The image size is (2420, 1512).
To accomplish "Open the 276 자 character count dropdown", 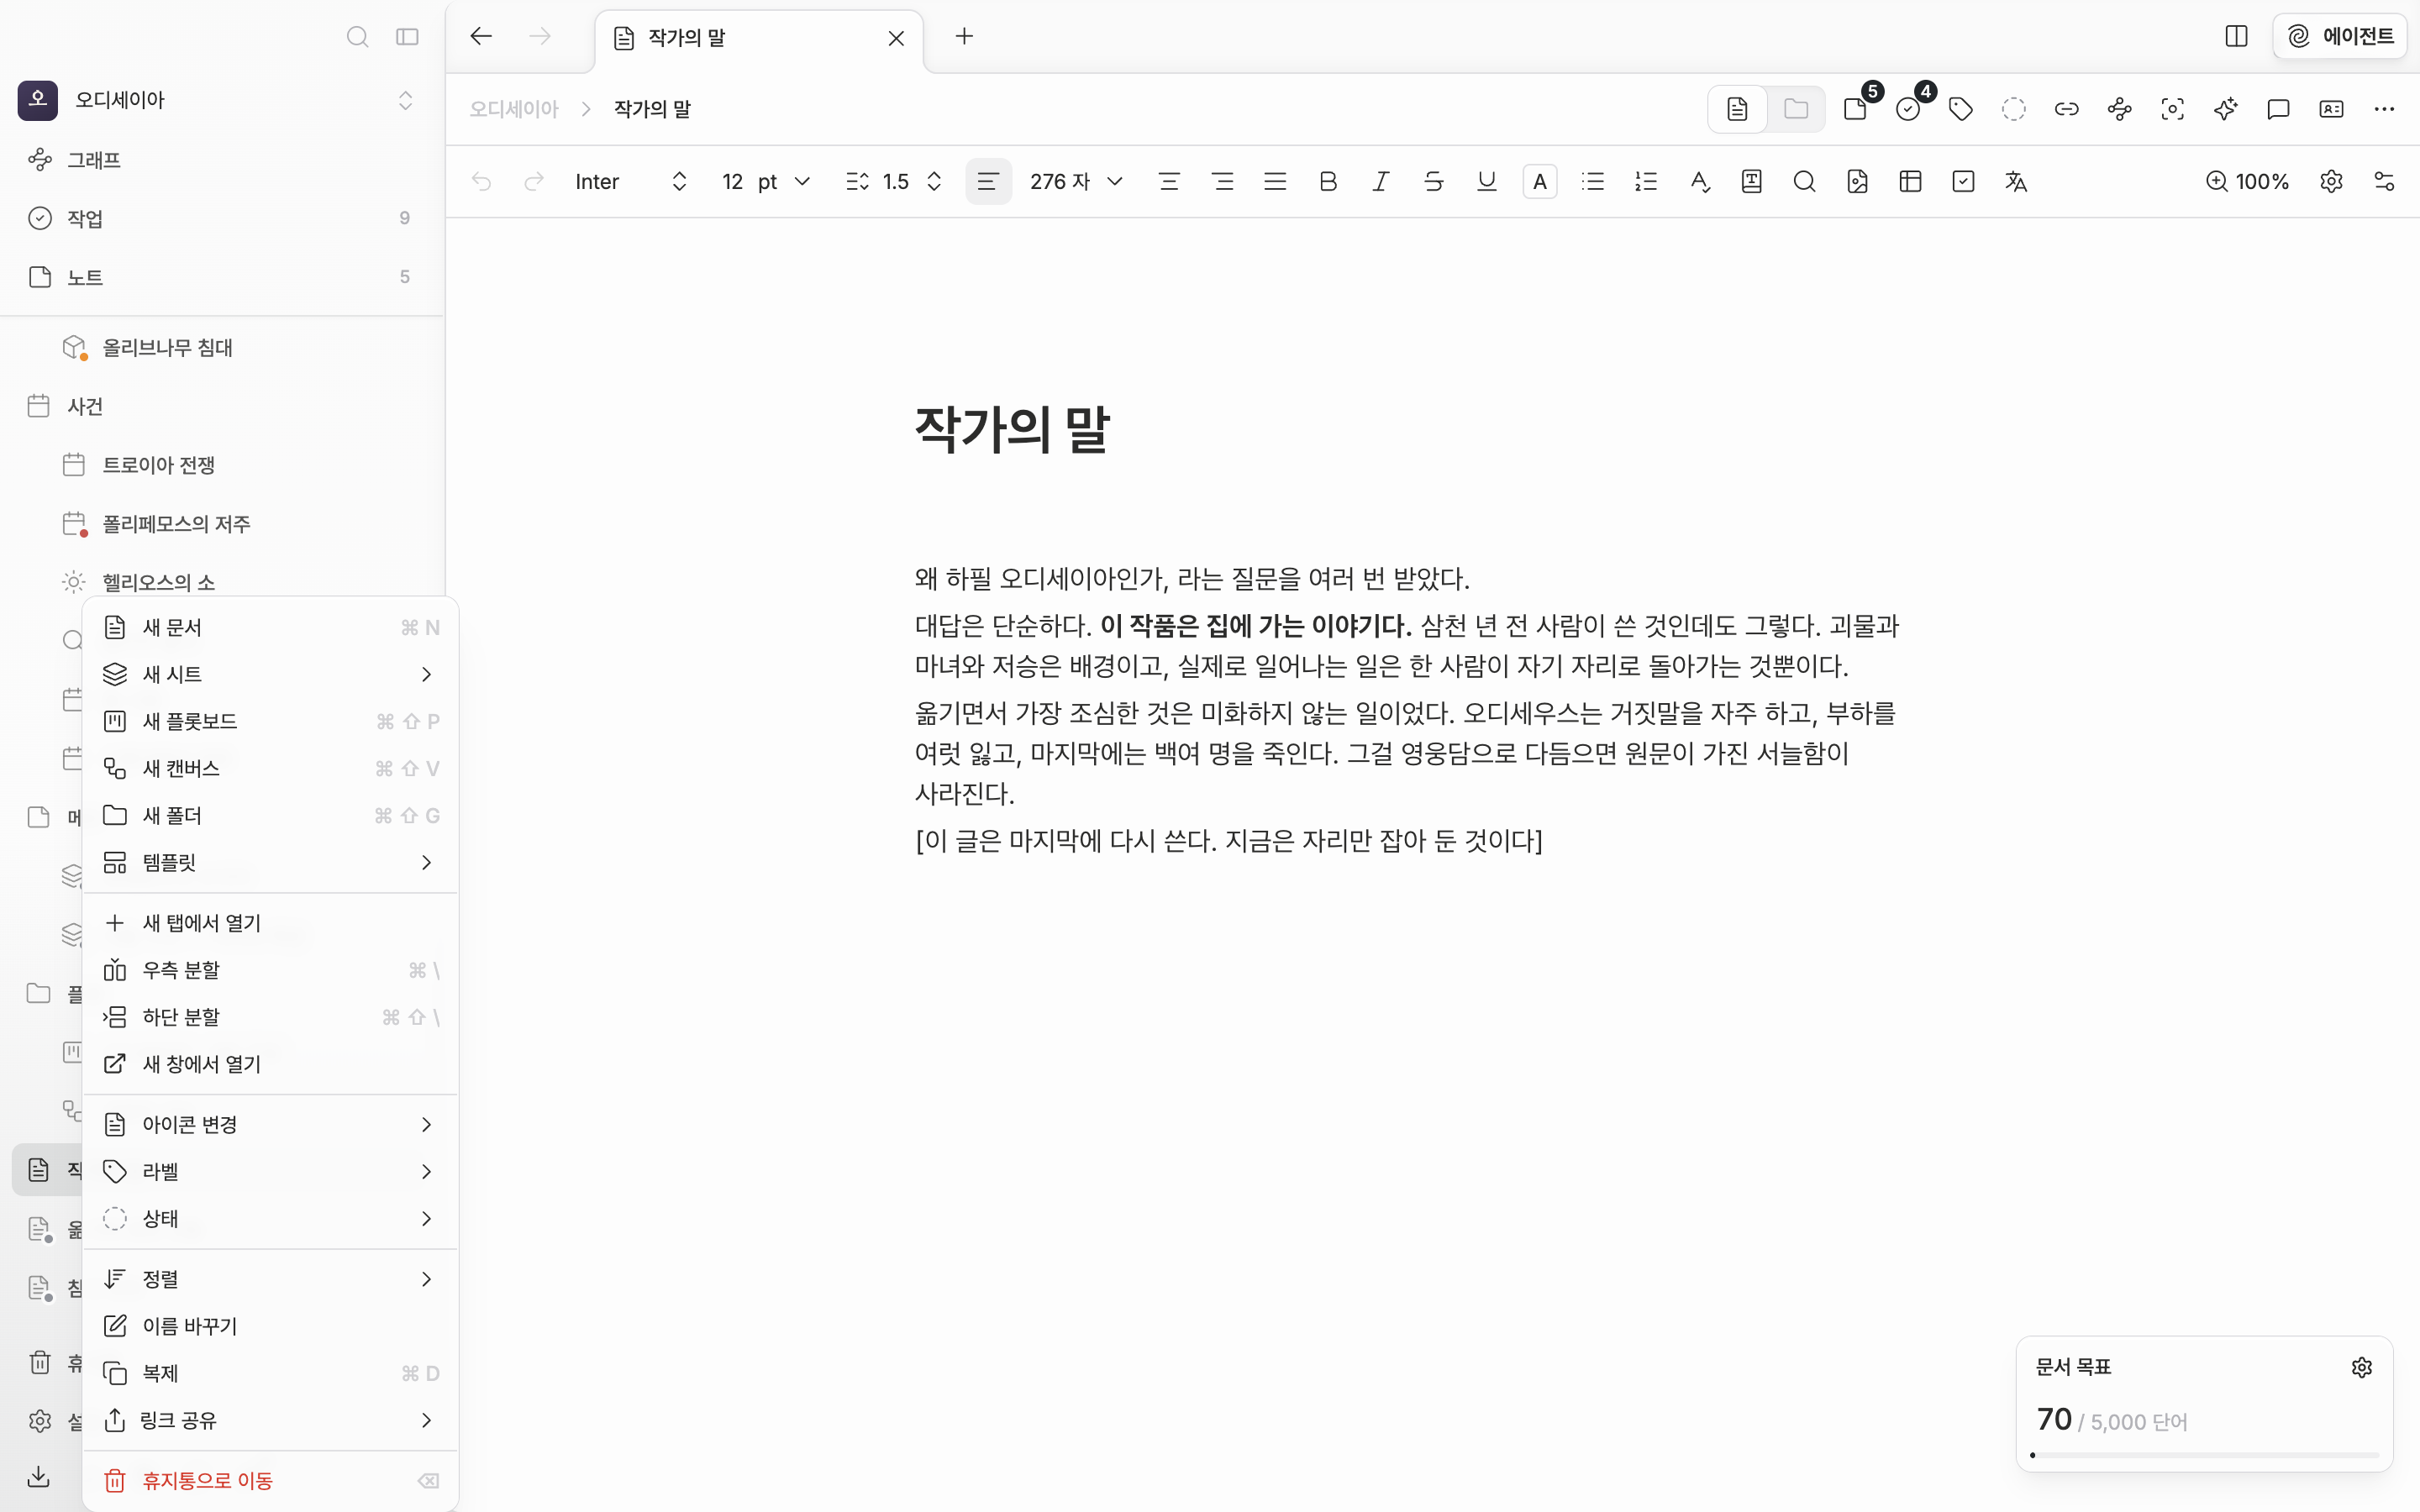I will pyautogui.click(x=1077, y=181).
